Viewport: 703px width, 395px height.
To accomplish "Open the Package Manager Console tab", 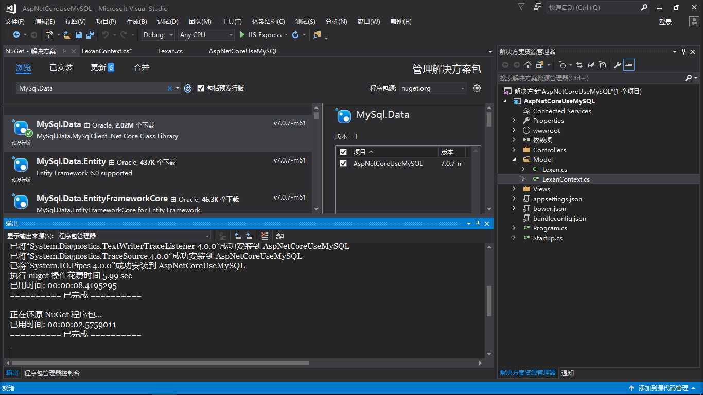I will click(x=52, y=373).
